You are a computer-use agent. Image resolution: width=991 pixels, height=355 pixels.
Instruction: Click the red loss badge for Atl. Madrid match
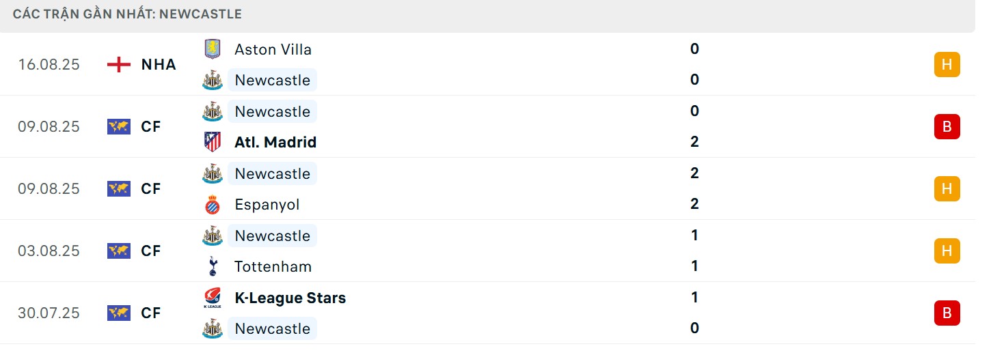[947, 126]
